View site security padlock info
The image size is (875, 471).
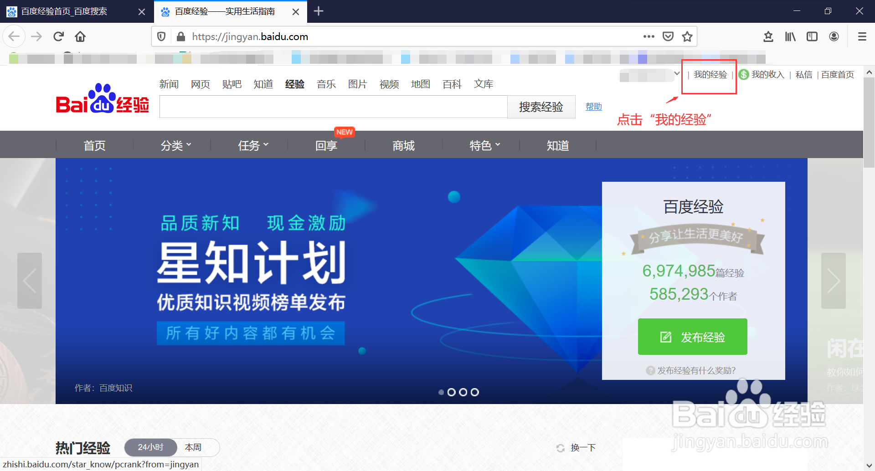coord(181,36)
